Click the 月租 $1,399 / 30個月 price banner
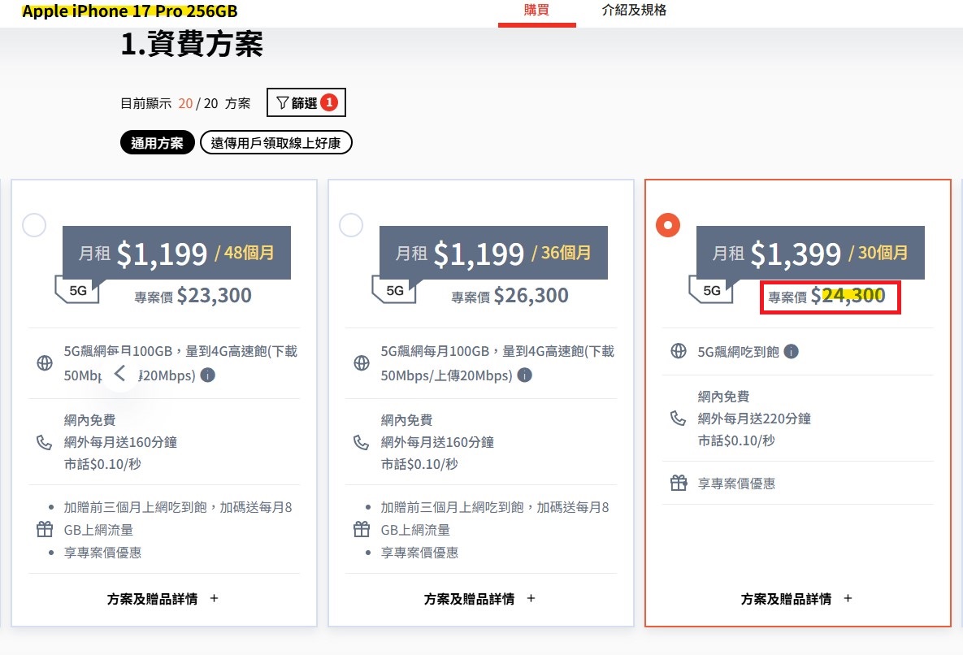The width and height of the screenshot is (963, 655). (811, 253)
